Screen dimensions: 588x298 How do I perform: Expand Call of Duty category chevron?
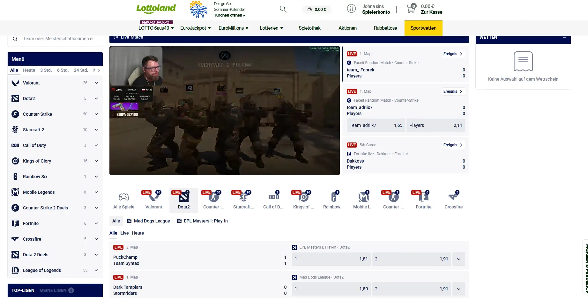click(96, 145)
